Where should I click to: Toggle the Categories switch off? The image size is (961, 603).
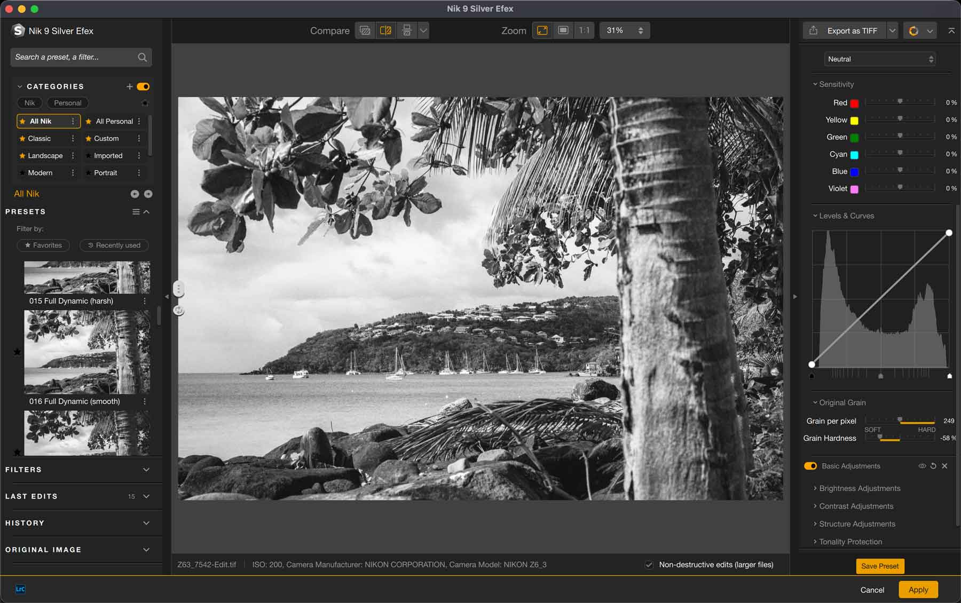click(143, 86)
